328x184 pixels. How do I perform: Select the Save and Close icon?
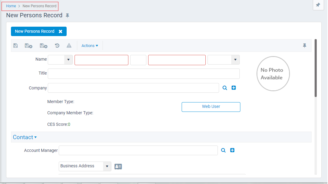click(x=28, y=45)
